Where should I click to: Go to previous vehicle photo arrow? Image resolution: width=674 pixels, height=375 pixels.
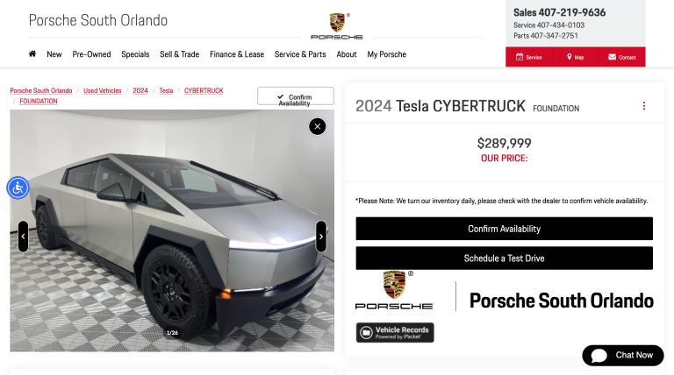point(23,237)
